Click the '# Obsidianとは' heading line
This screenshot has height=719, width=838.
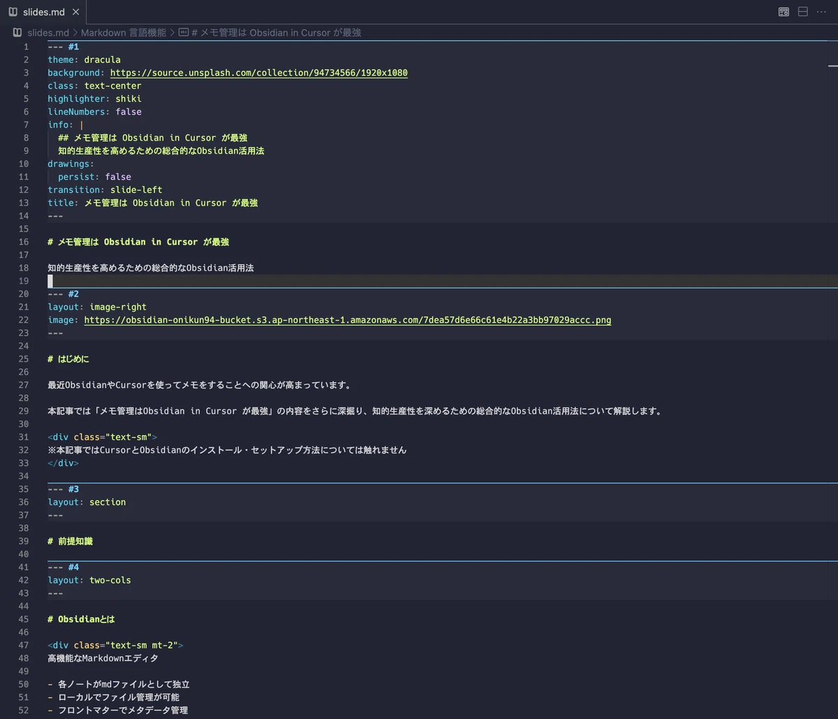point(81,619)
